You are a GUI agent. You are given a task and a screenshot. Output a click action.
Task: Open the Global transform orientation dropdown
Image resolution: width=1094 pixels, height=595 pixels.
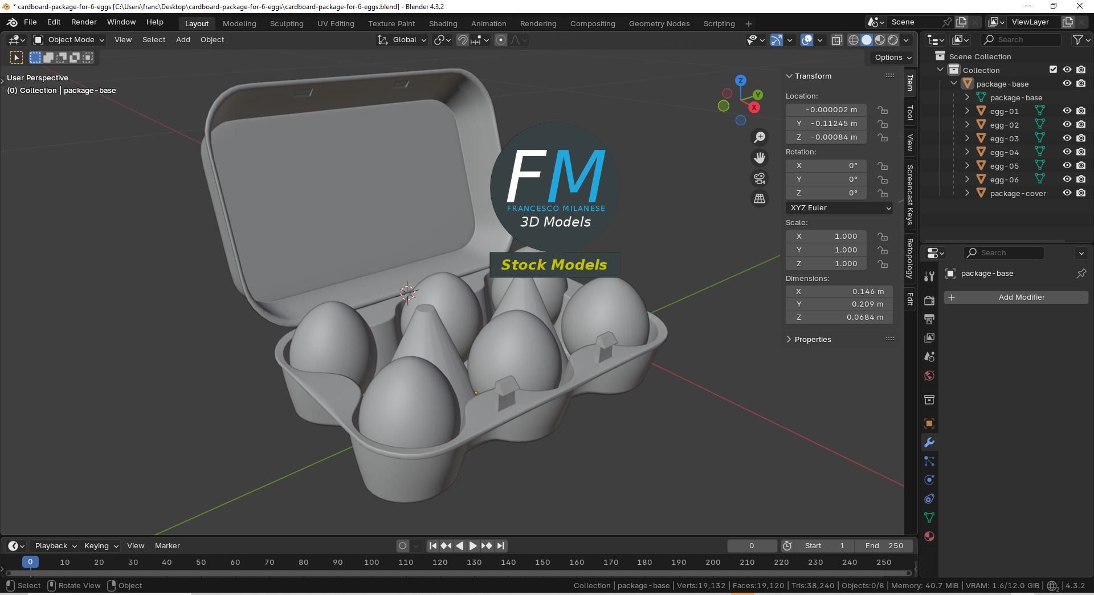pyautogui.click(x=402, y=40)
